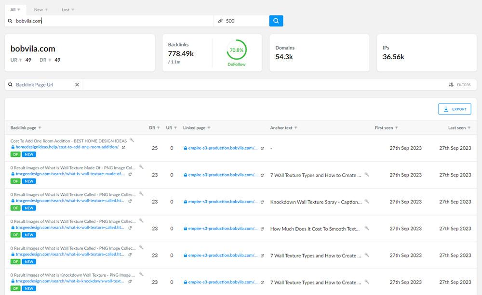This screenshot has width=482, height=295.
Task: Click wrench icon beside How Much Does It Cost anchor
Action: coord(367,228)
